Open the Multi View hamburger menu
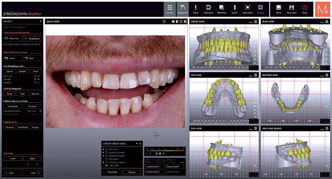This screenshot has width=332, height=179. coord(164,21)
